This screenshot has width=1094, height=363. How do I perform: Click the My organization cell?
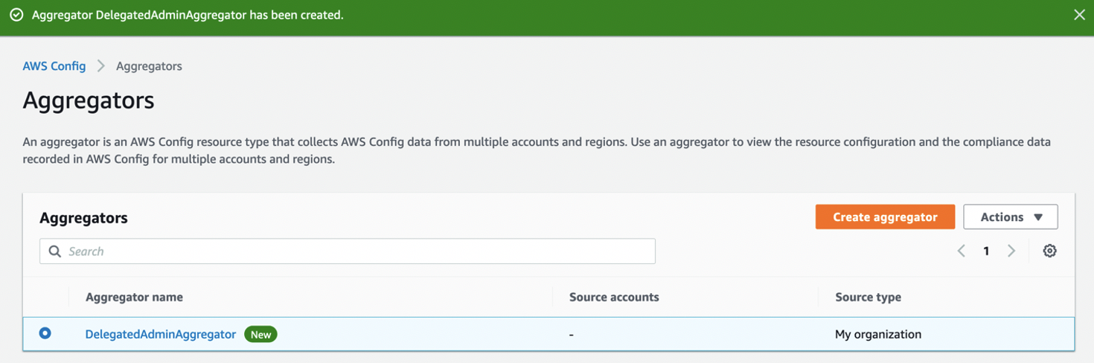(x=878, y=334)
